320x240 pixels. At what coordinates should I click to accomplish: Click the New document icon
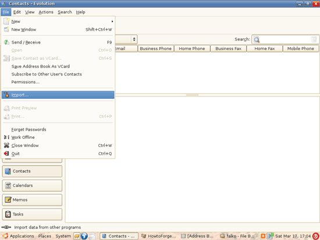tap(6, 21)
